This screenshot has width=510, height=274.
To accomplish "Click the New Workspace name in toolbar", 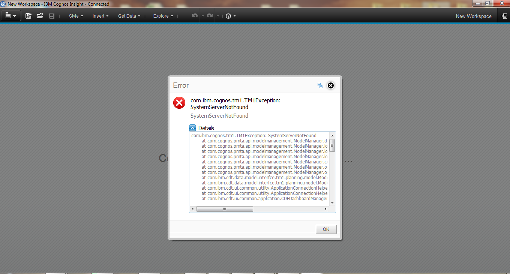I will point(474,16).
